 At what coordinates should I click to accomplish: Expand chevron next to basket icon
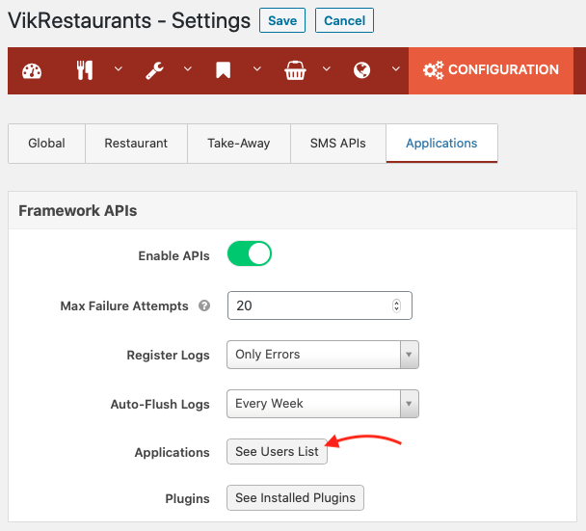327,68
